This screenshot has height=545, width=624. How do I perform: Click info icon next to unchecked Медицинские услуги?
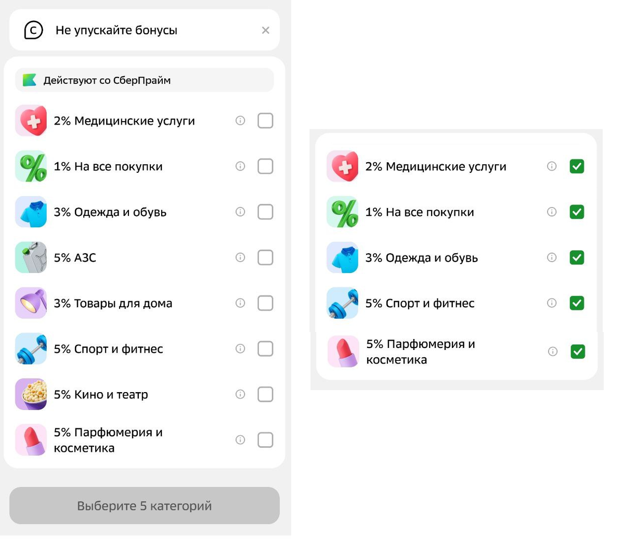coord(240,121)
